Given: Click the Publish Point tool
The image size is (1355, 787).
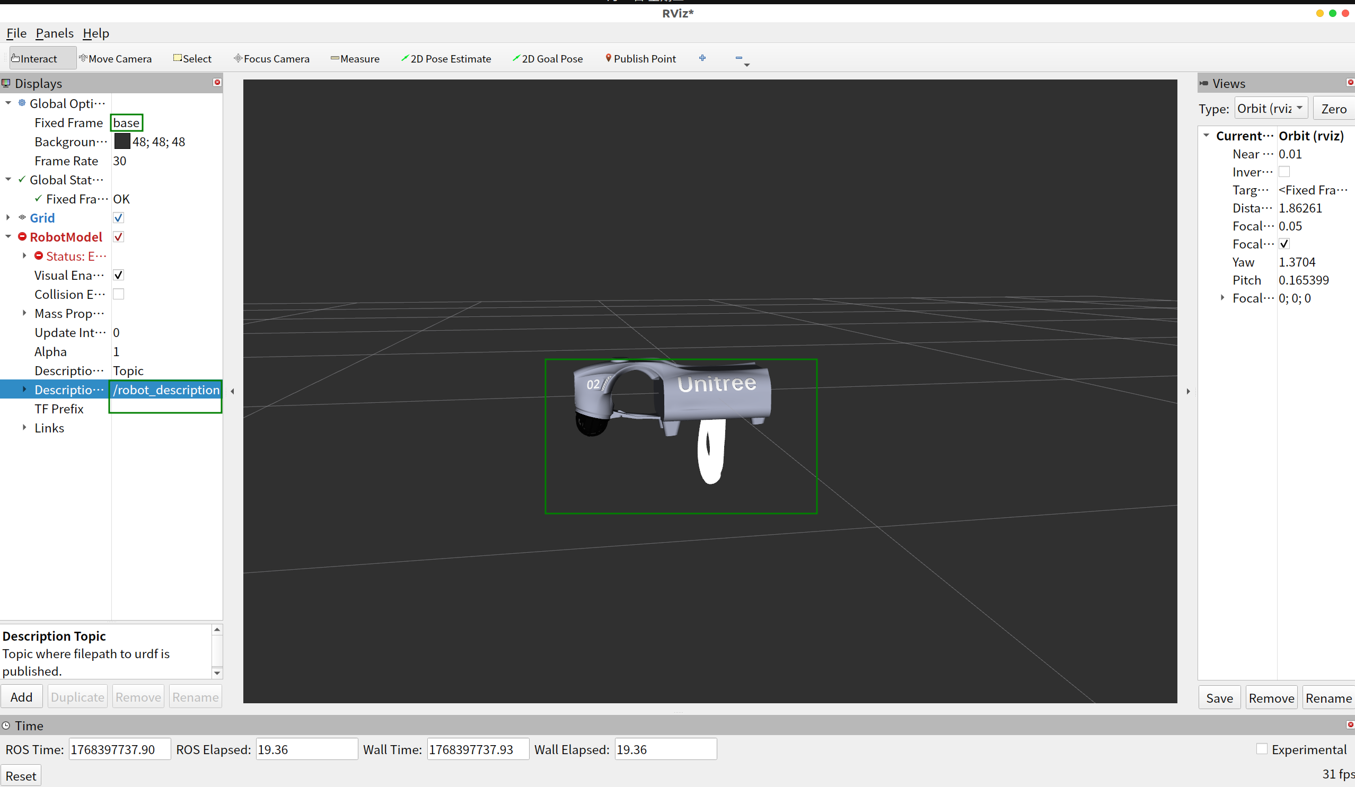Looking at the screenshot, I should (640, 59).
